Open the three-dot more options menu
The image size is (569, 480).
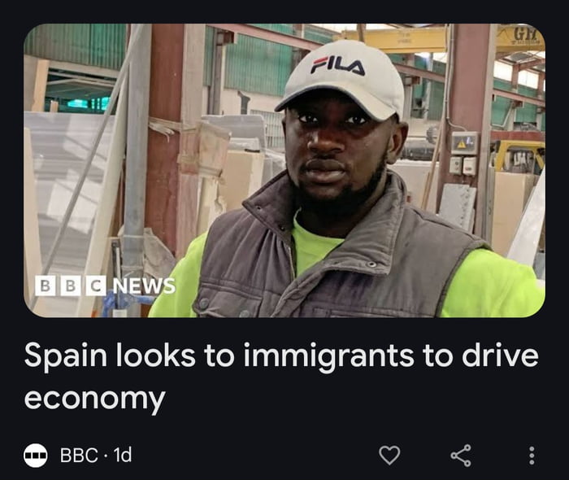pyautogui.click(x=532, y=456)
